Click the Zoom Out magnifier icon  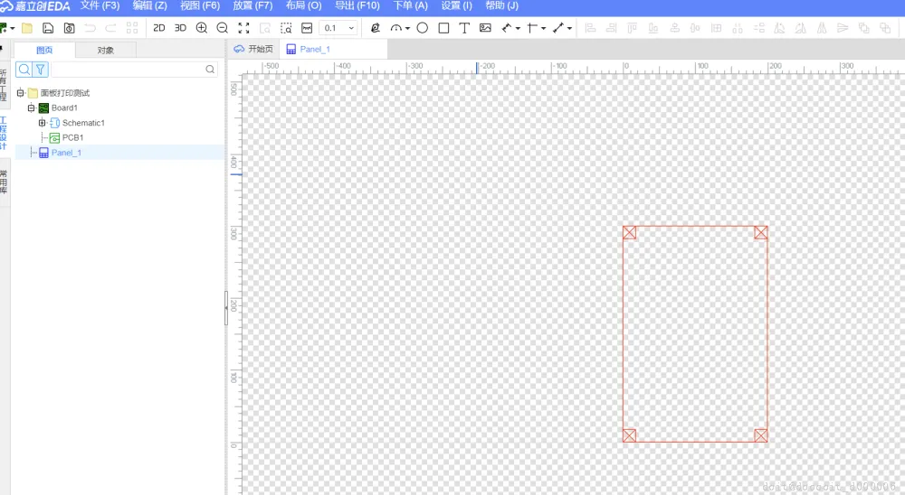223,28
